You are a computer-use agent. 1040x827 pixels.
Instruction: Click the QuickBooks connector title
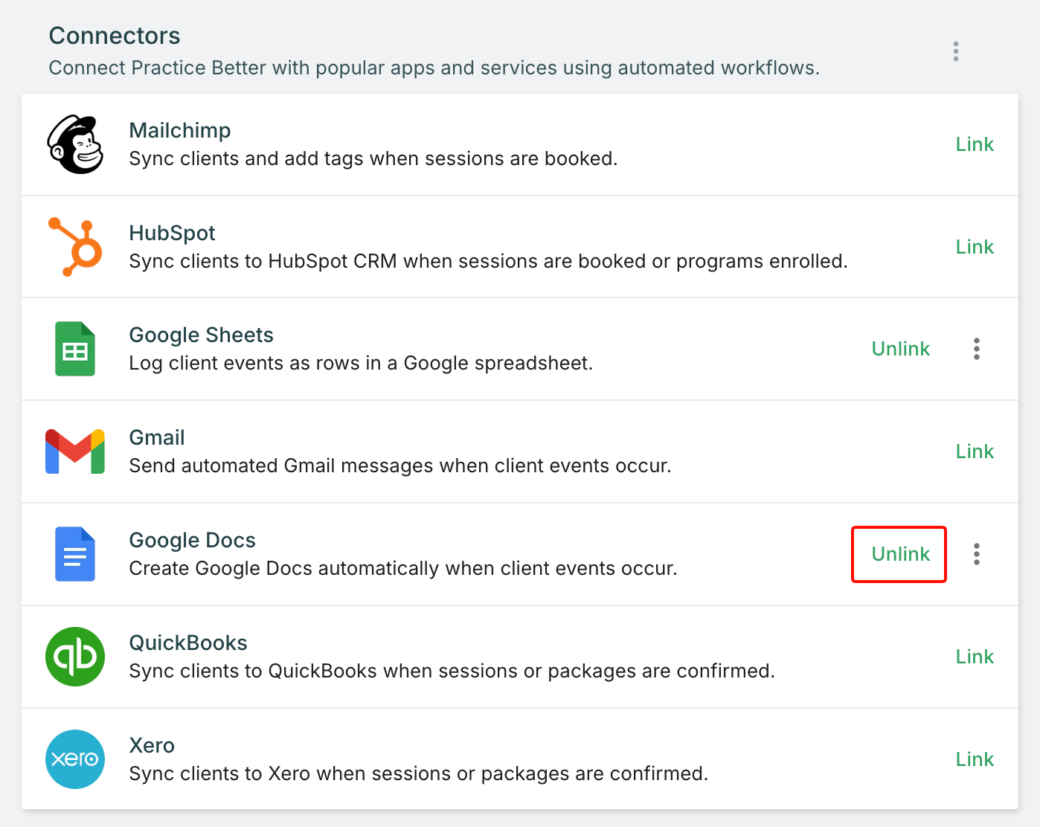pos(188,643)
